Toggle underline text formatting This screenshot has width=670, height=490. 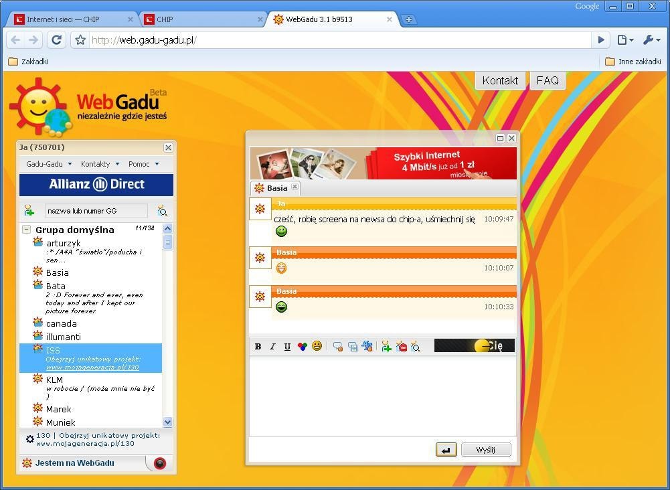click(287, 346)
